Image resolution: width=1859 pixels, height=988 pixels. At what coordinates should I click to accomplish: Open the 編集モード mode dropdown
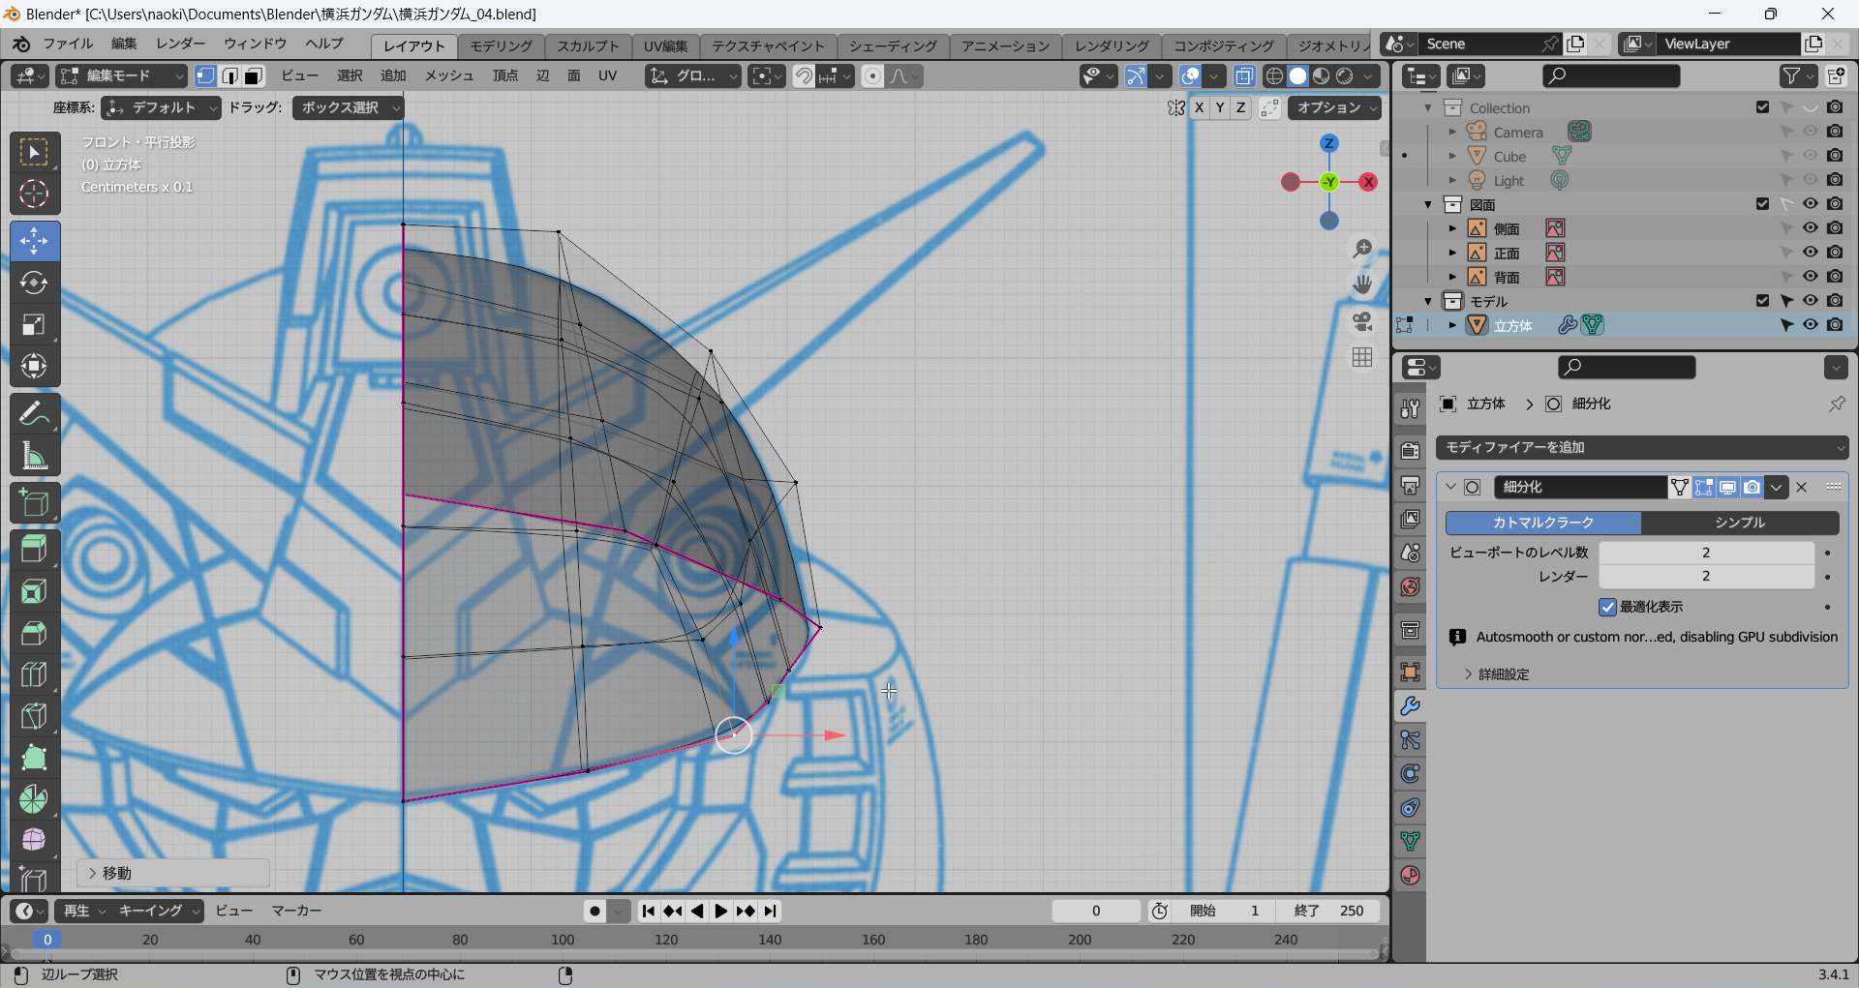tap(122, 75)
